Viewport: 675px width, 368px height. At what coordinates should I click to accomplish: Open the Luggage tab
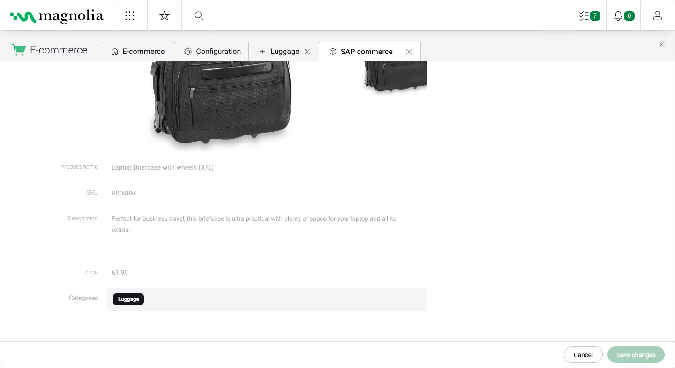(x=281, y=52)
